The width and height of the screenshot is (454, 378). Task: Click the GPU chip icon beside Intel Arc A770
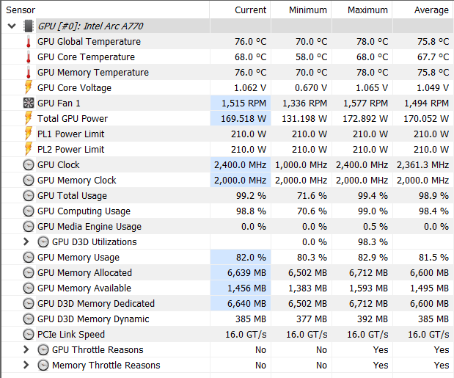pos(29,26)
